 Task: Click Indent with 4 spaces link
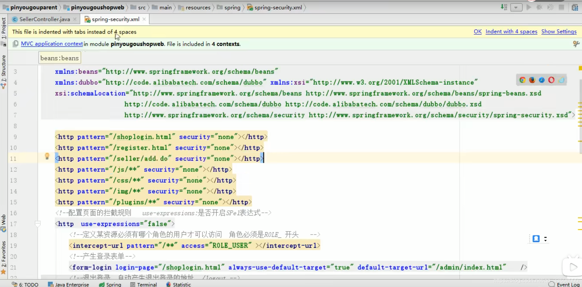(x=511, y=32)
